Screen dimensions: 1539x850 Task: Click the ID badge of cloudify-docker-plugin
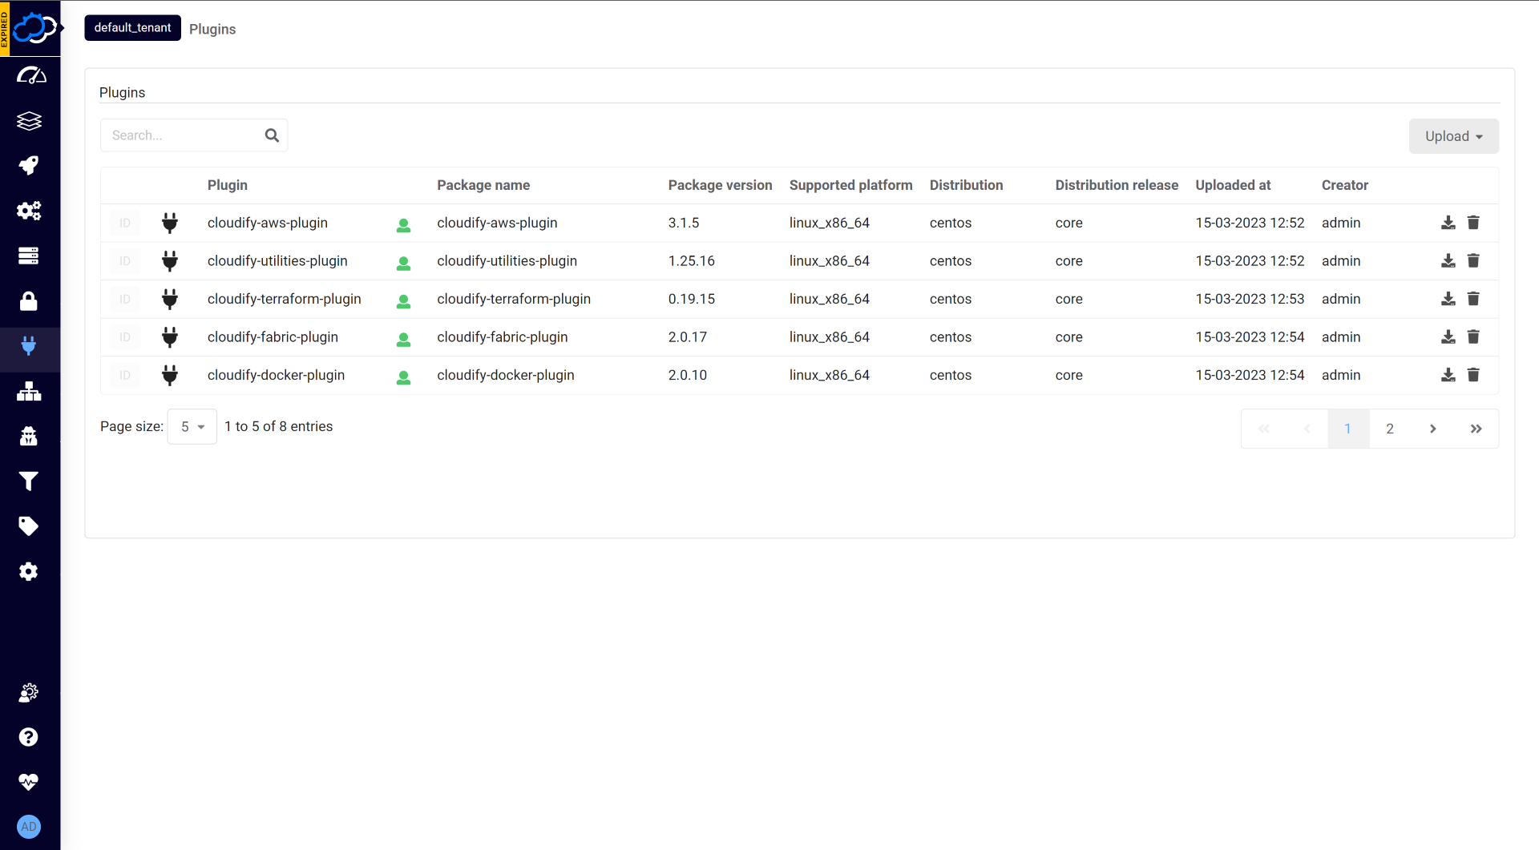[x=125, y=375]
